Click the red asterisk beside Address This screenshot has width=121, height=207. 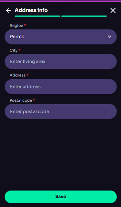27,75
